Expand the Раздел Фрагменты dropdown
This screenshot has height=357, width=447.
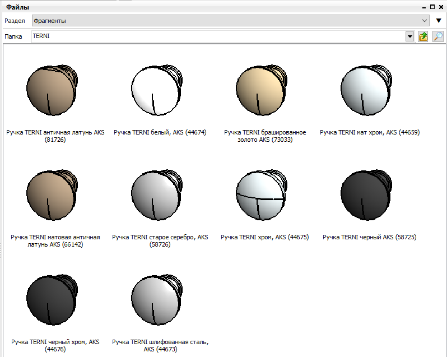(x=424, y=21)
